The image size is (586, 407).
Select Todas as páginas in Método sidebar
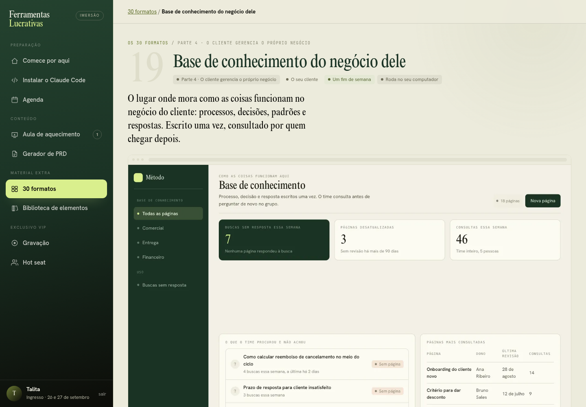click(168, 214)
